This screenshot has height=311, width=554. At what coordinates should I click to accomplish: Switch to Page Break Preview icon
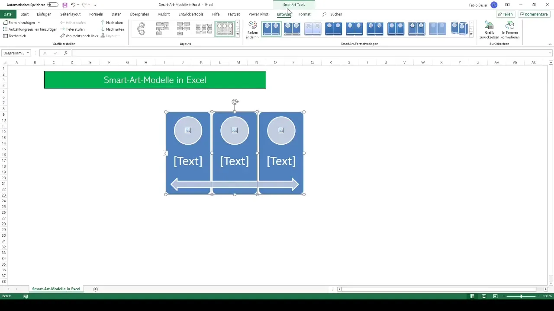tap(496, 296)
